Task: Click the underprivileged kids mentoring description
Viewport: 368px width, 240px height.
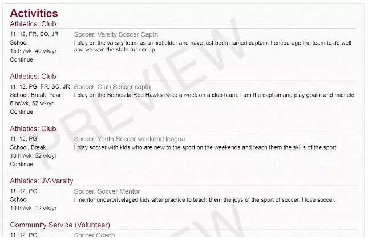Action: 204,200
